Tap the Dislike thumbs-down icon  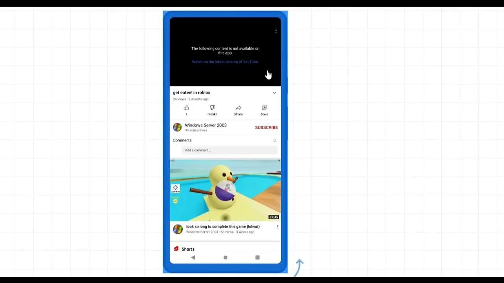pos(212,108)
